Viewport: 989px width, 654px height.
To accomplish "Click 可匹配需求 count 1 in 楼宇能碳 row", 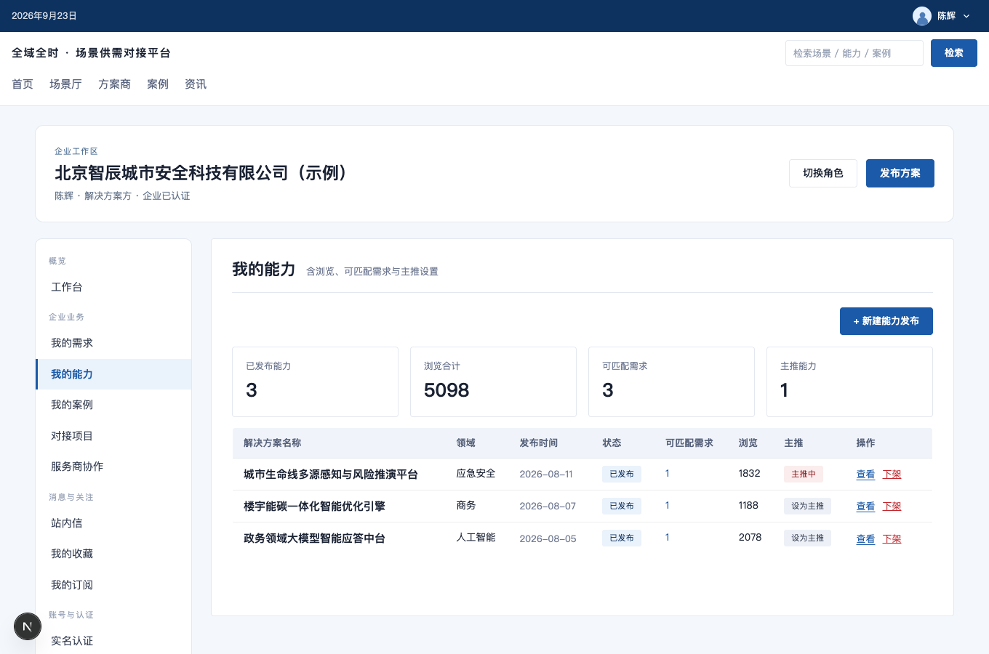I will (x=668, y=505).
